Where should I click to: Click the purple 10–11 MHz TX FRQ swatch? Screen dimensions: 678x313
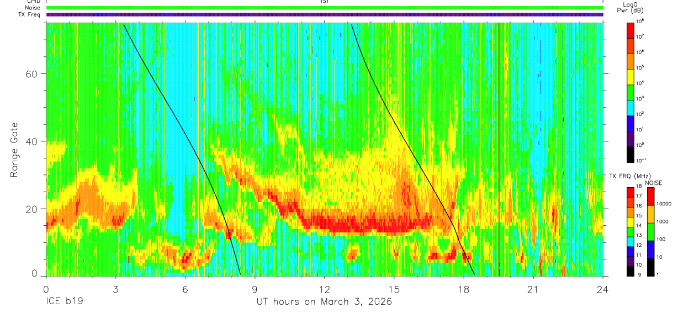tap(631, 261)
